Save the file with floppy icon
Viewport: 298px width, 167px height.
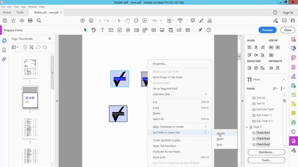[x=5, y=20]
